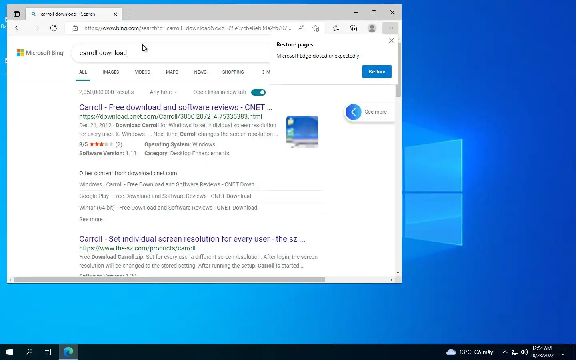
Task: Open taskbar search icon
Action: point(29,352)
